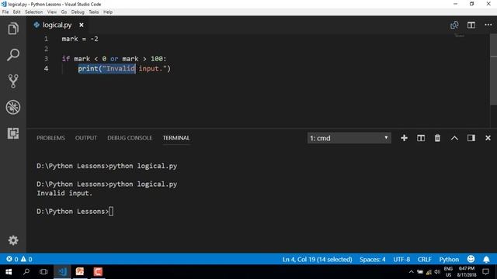Click the 'or' keyword on line 3
Screen dimensions: 497x279
click(x=114, y=59)
